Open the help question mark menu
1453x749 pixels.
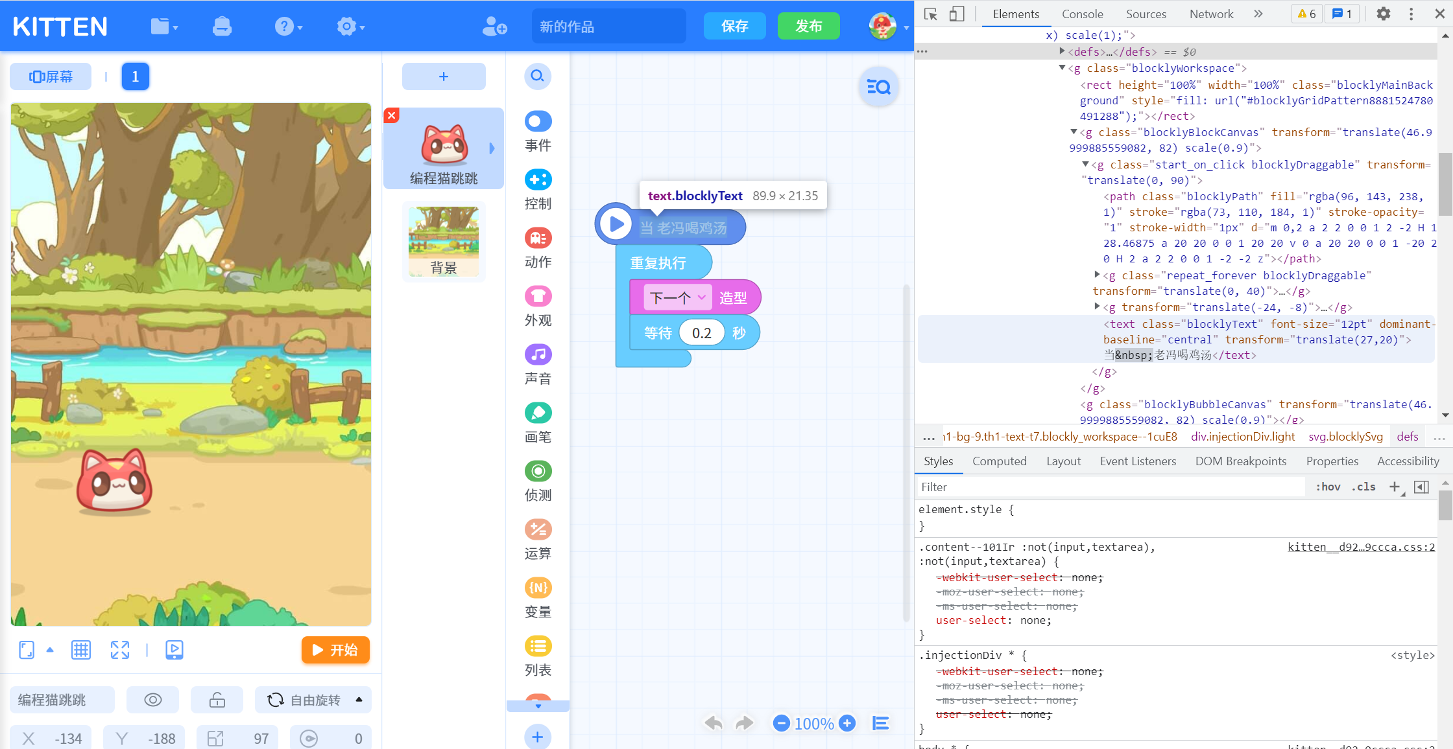coord(288,27)
